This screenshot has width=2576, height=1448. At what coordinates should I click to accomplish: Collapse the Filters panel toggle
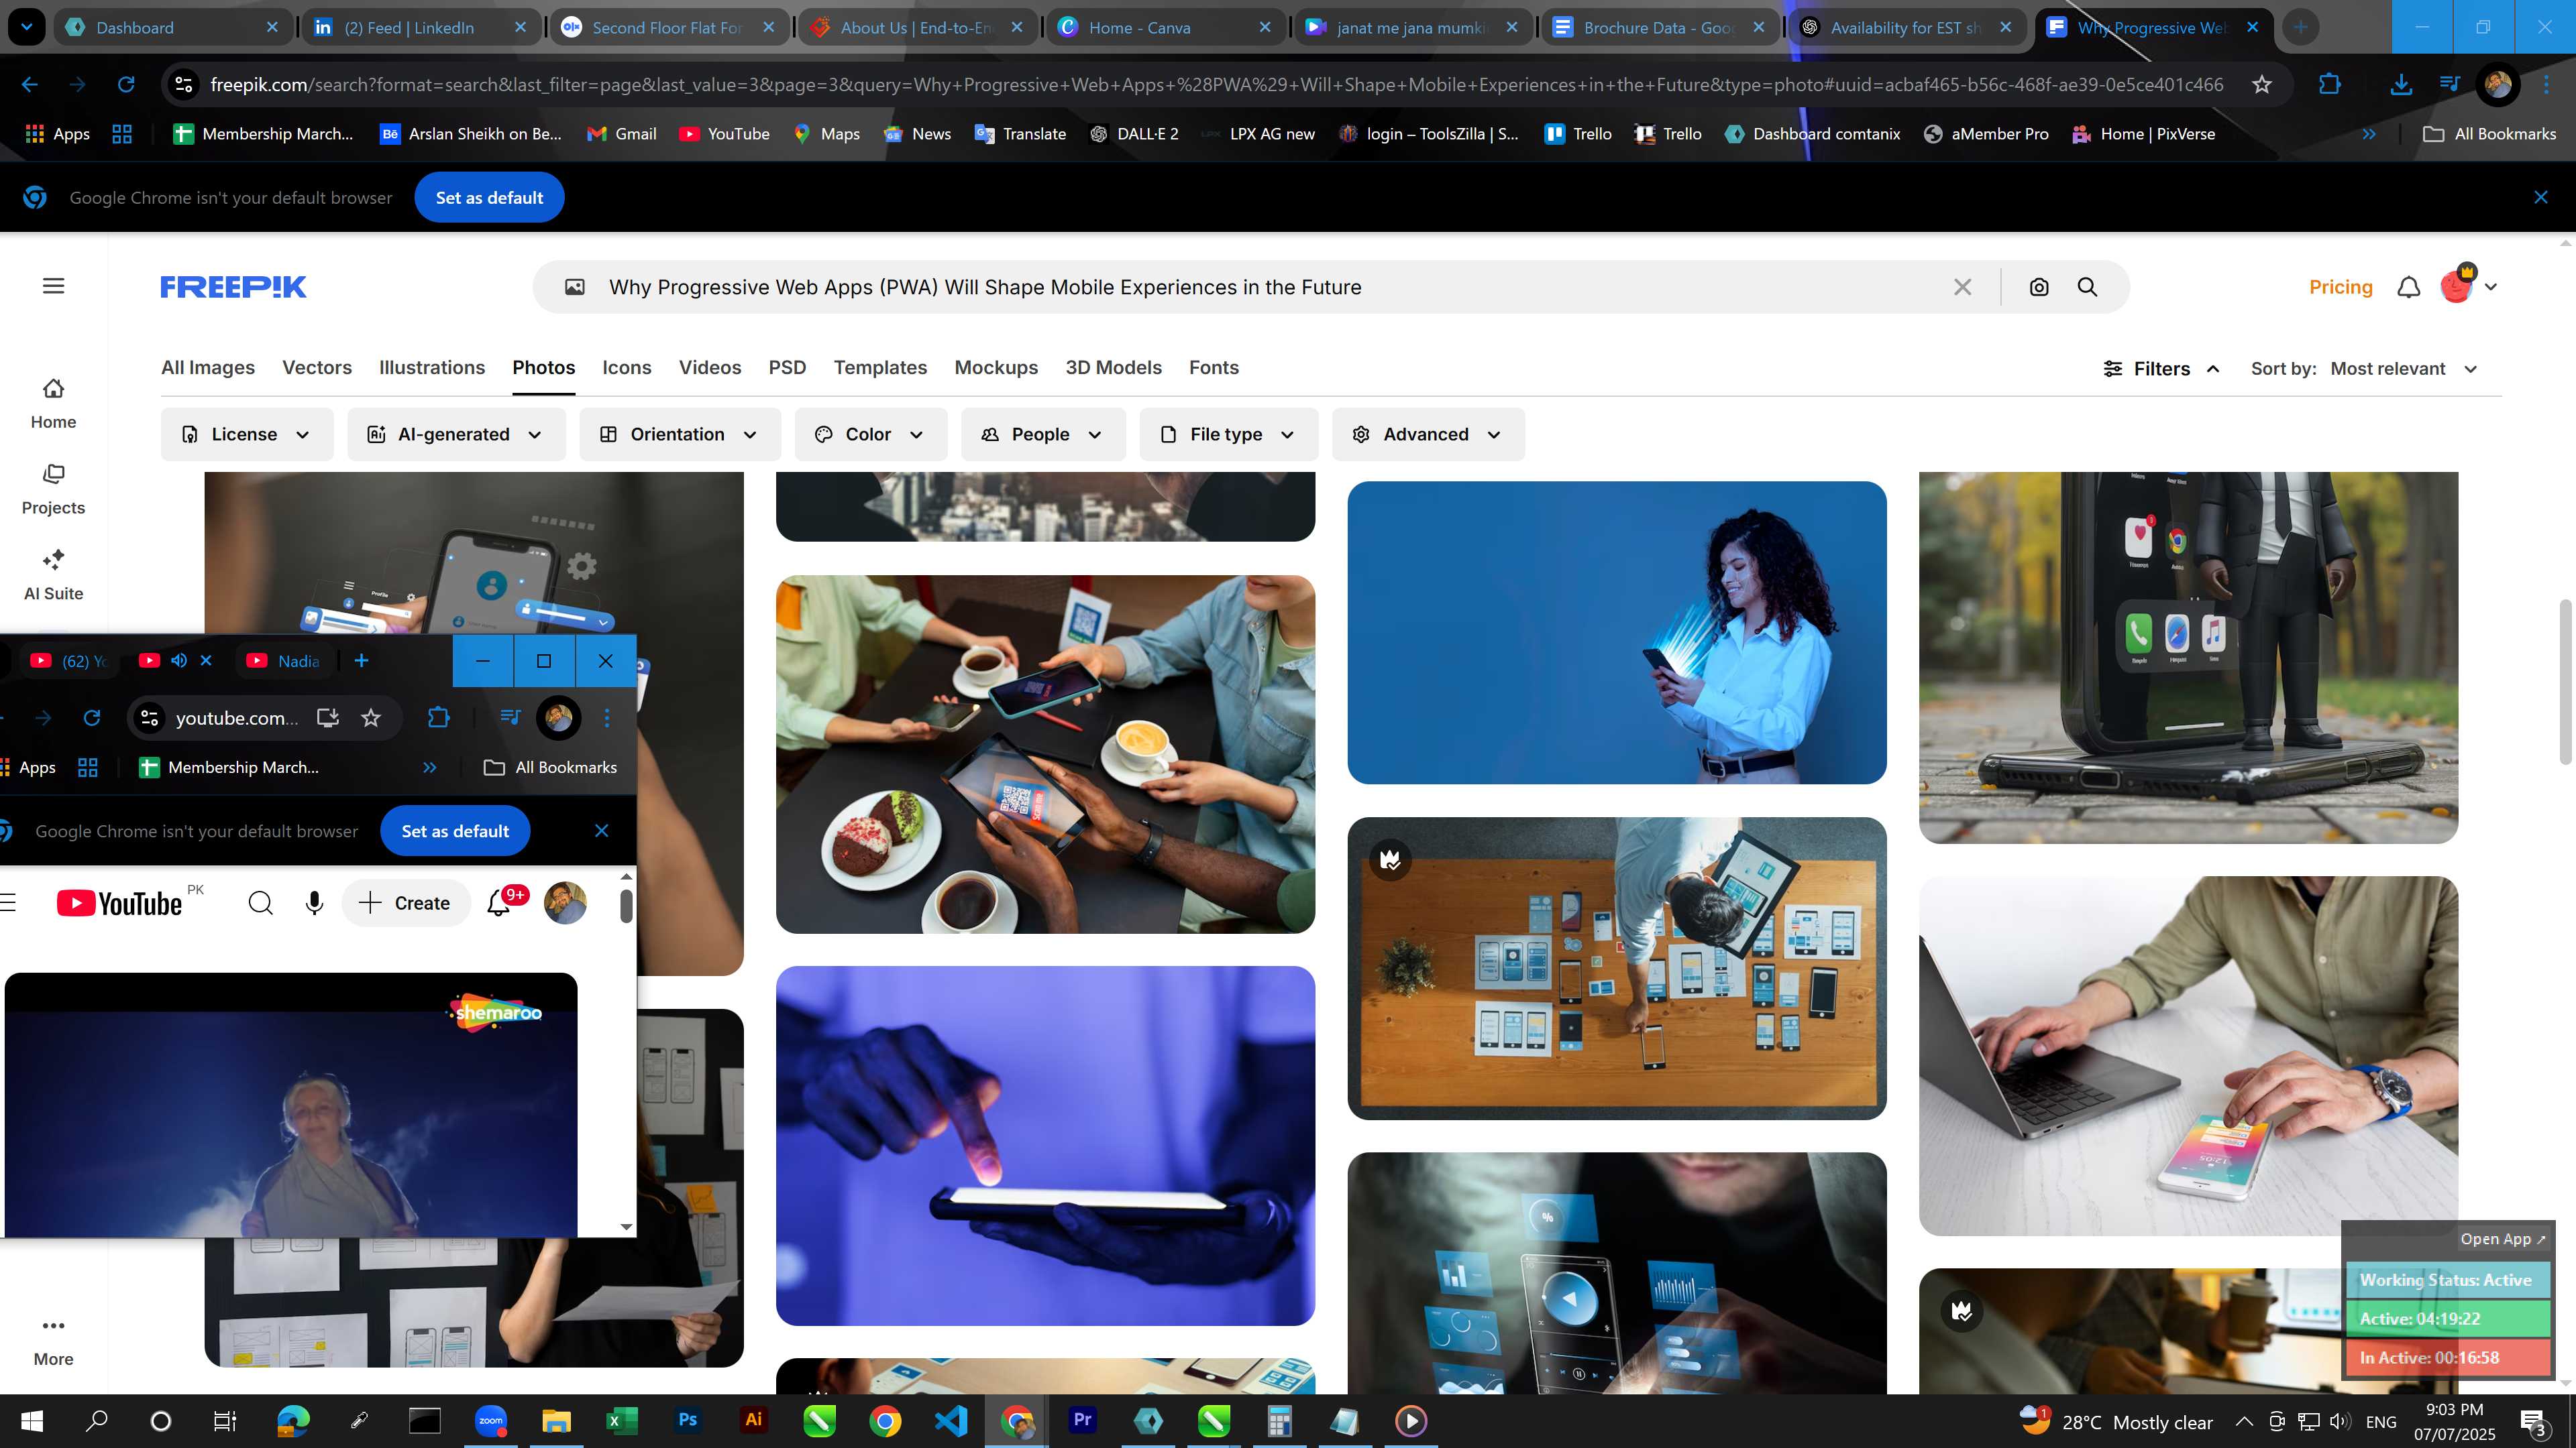(2162, 369)
